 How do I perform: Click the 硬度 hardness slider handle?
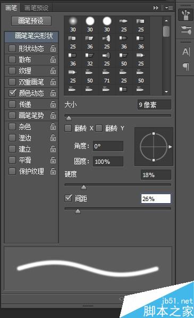tap(83, 187)
